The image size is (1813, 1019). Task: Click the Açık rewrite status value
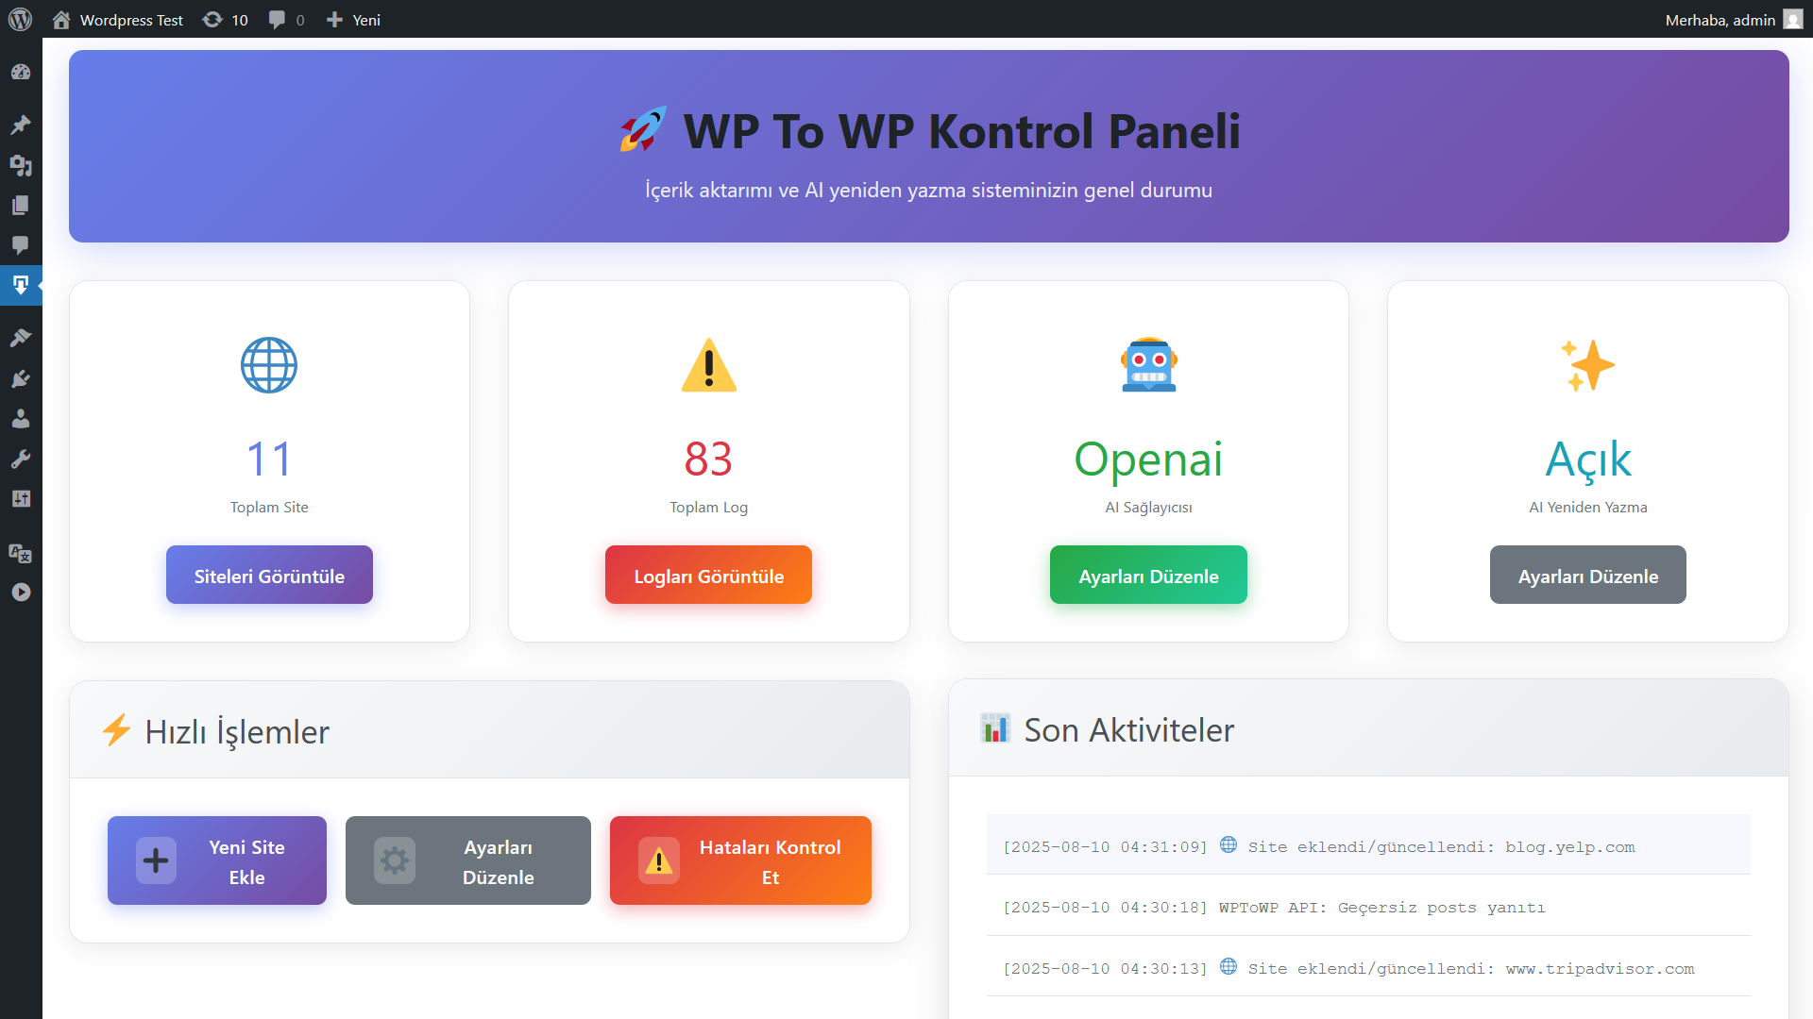tap(1588, 459)
